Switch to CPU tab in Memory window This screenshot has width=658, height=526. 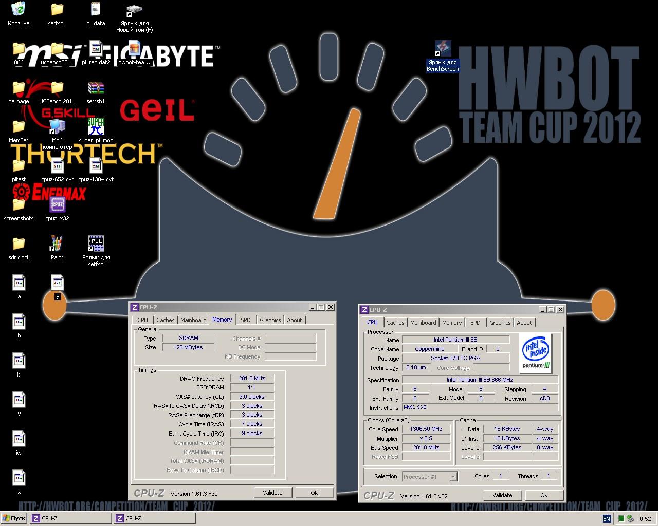click(x=142, y=320)
